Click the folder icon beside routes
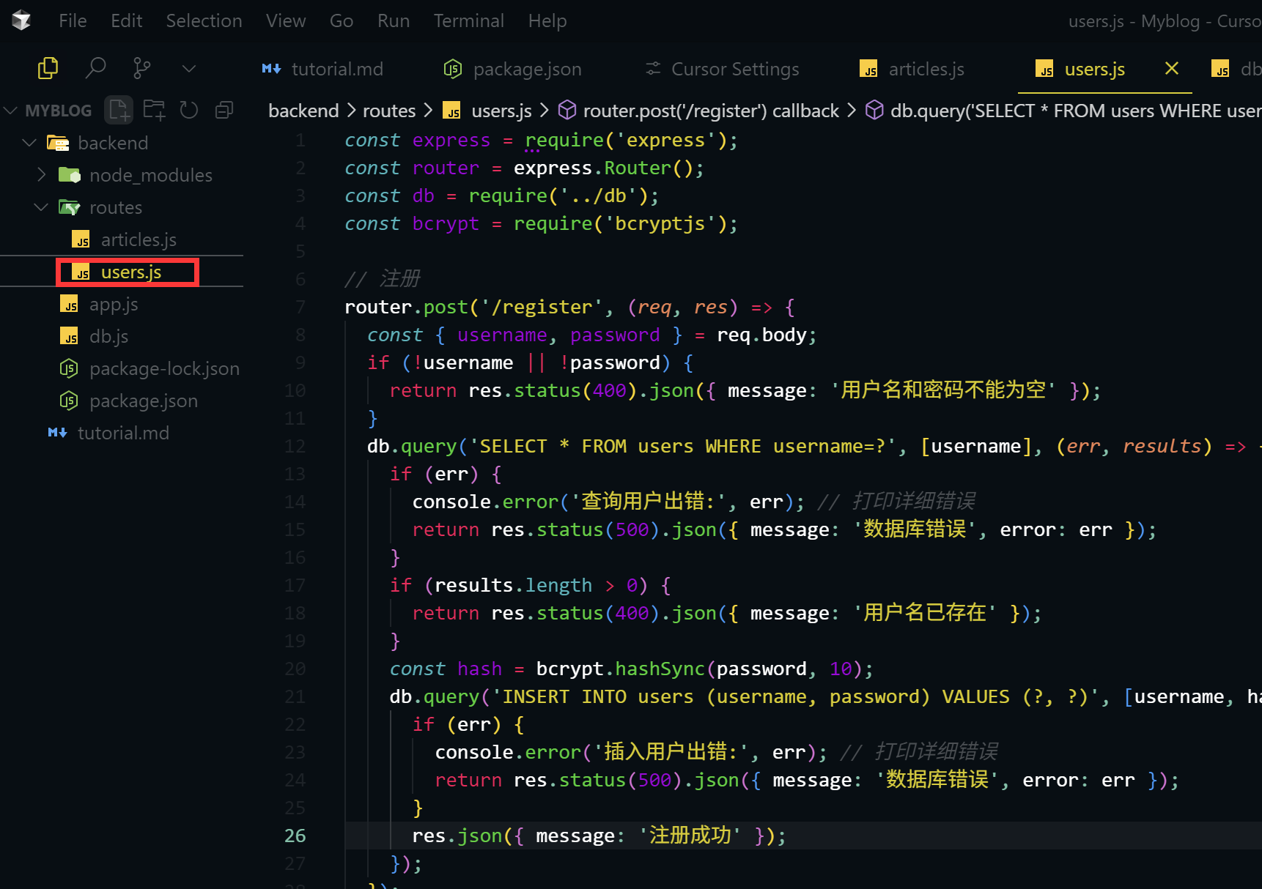 click(x=70, y=207)
